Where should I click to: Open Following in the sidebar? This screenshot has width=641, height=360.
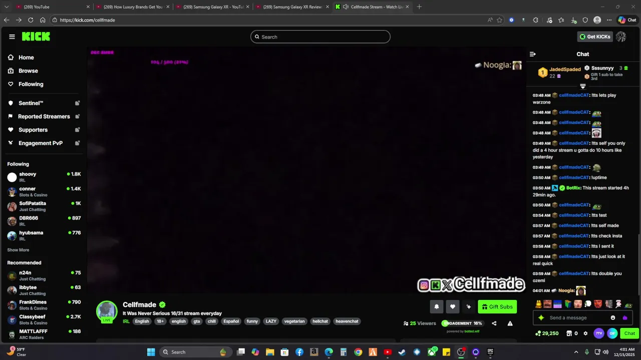pyautogui.click(x=26, y=84)
